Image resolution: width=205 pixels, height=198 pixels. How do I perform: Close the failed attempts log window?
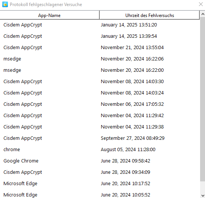point(201,4)
